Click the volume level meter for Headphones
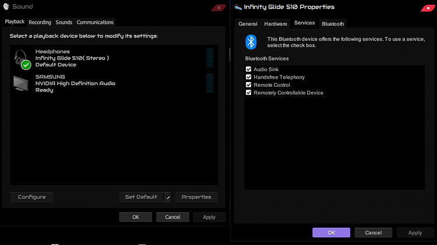 point(210,58)
